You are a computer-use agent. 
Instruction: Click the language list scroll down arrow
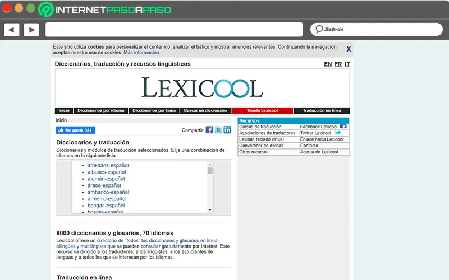coord(210,210)
